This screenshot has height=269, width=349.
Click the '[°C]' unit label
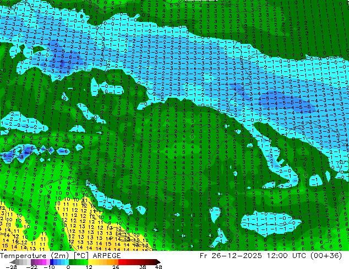pyautogui.click(x=81, y=256)
